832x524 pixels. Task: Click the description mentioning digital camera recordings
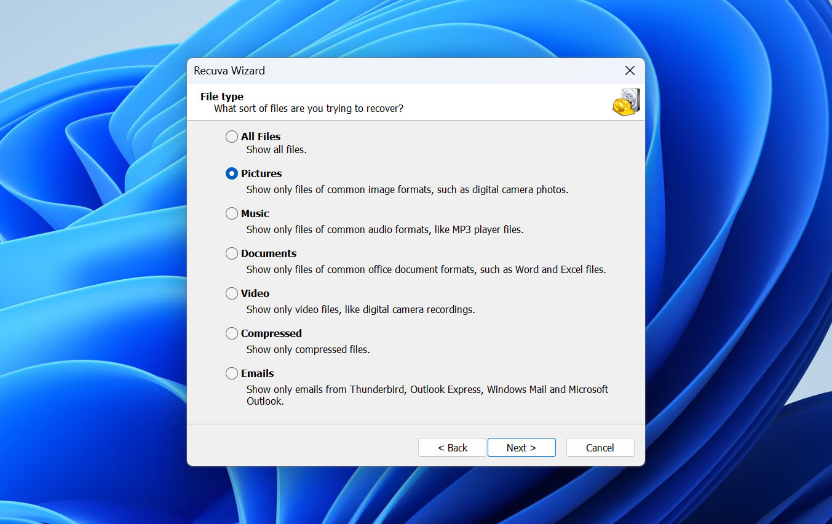pos(361,309)
